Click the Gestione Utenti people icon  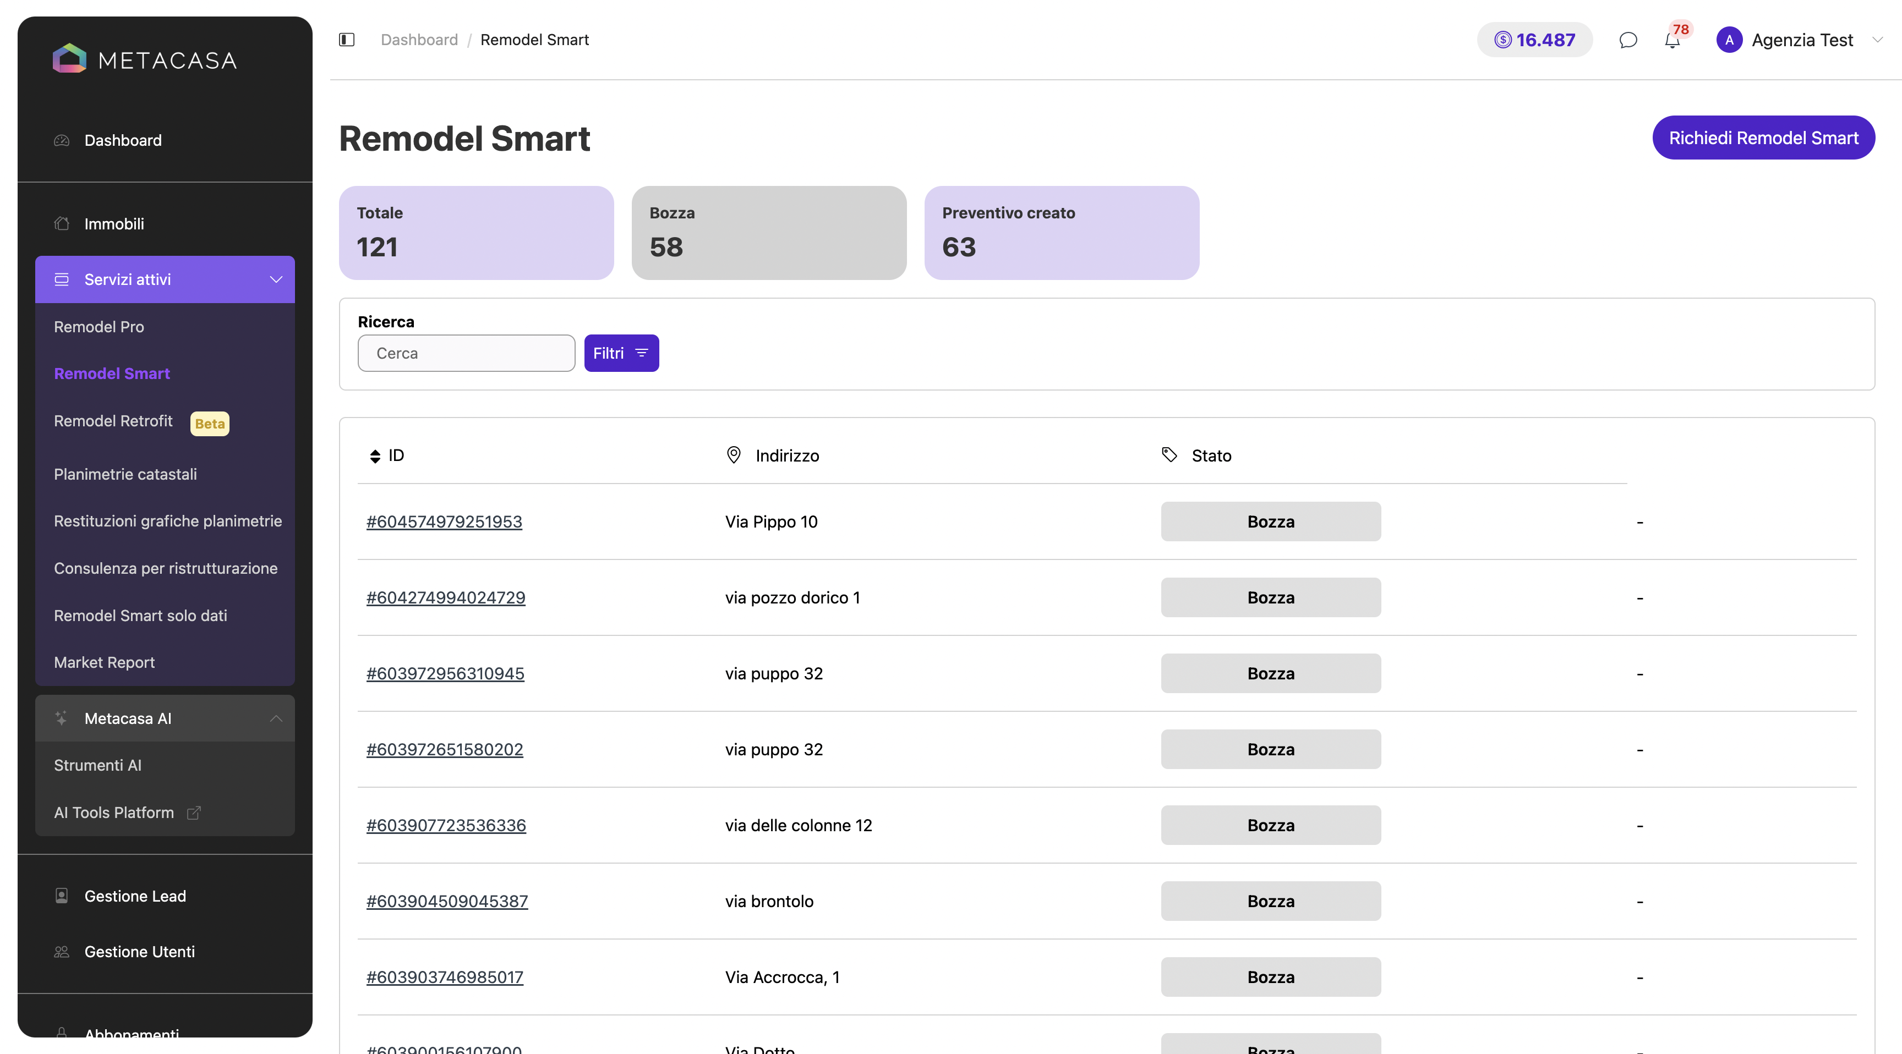pyautogui.click(x=62, y=952)
